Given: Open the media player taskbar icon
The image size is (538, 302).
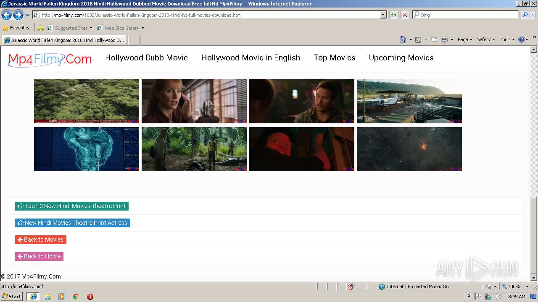Looking at the screenshot, I should (x=62, y=297).
